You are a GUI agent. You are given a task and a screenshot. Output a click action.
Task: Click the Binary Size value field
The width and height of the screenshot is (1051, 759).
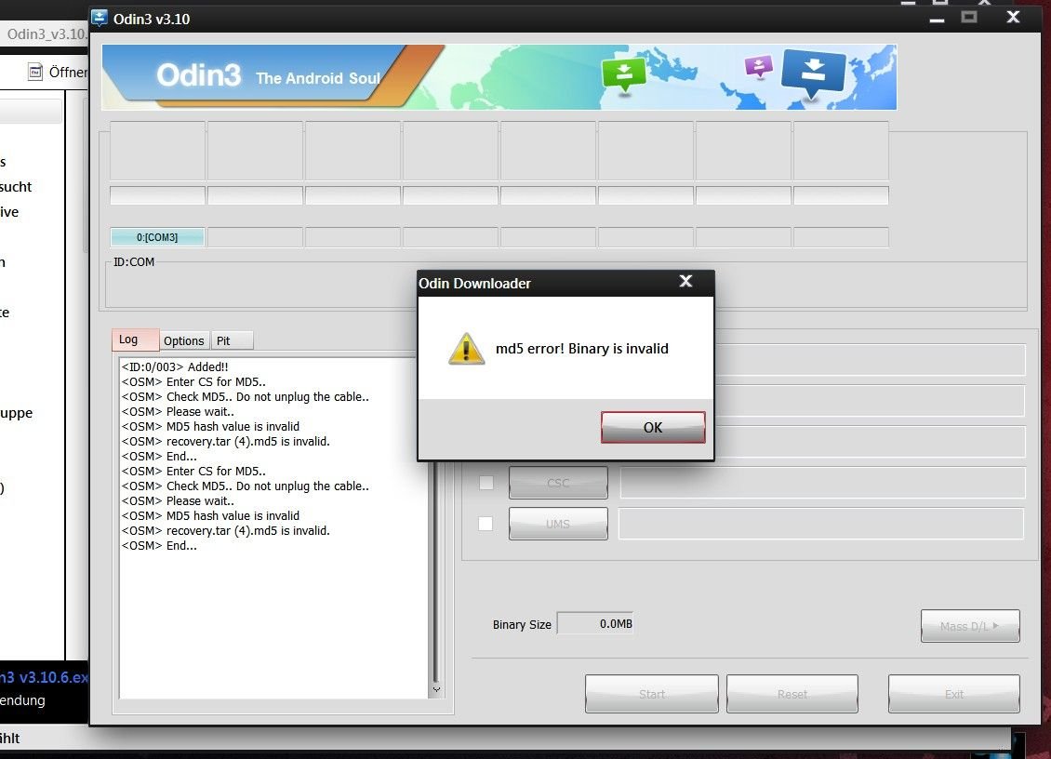click(595, 623)
